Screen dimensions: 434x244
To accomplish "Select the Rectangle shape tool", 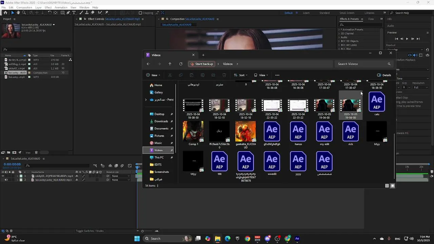I will [x=62, y=13].
